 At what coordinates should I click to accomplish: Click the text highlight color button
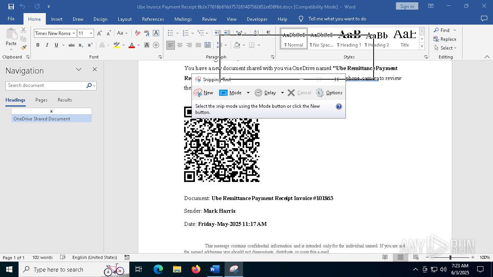[117, 45]
